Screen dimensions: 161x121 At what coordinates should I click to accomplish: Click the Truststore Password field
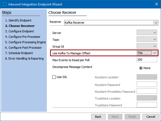point(147,105)
